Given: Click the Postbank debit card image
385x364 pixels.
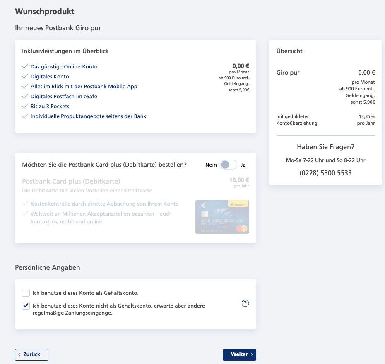Looking at the screenshot, I should [222, 217].
